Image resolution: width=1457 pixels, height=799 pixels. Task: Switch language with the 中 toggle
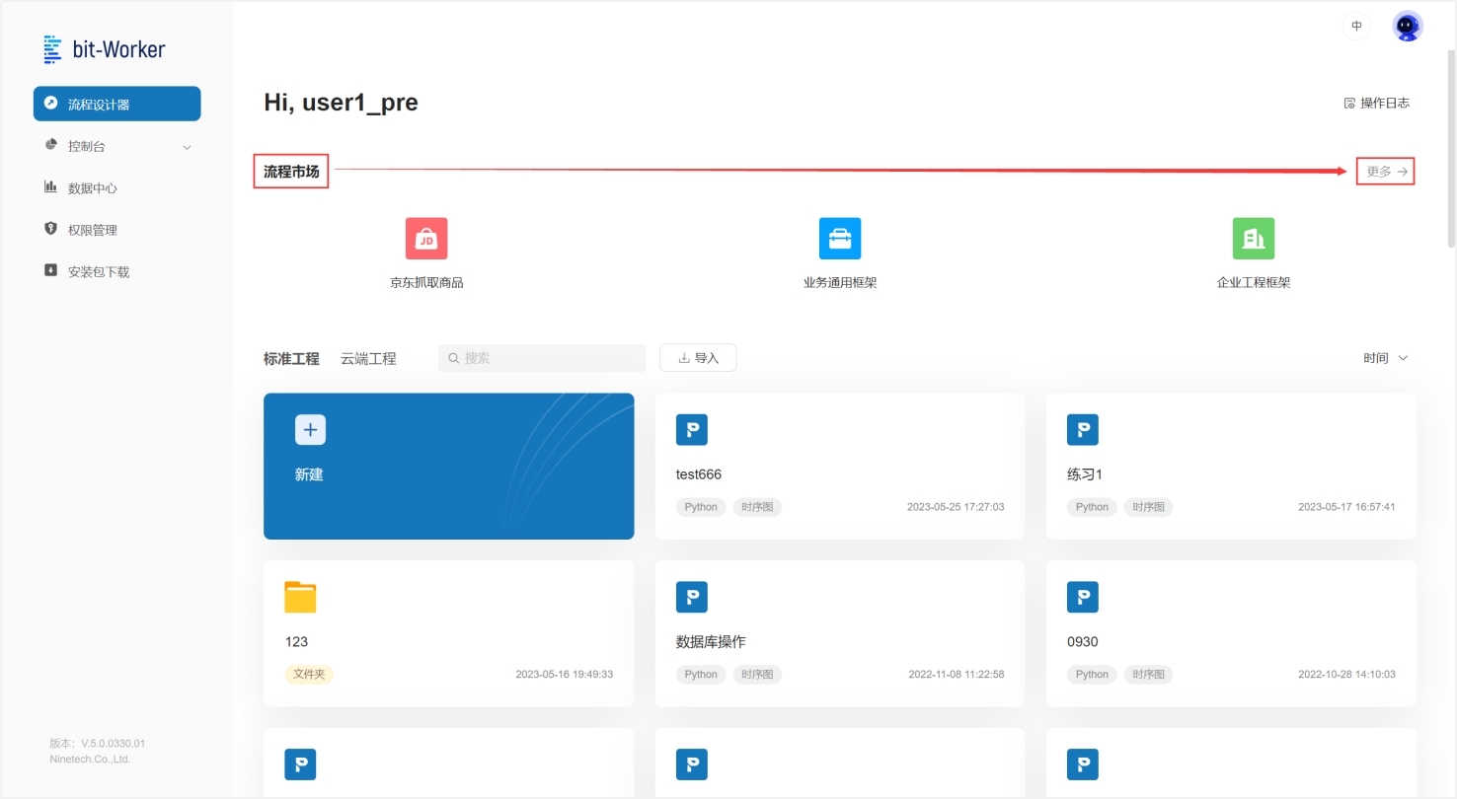click(1356, 27)
